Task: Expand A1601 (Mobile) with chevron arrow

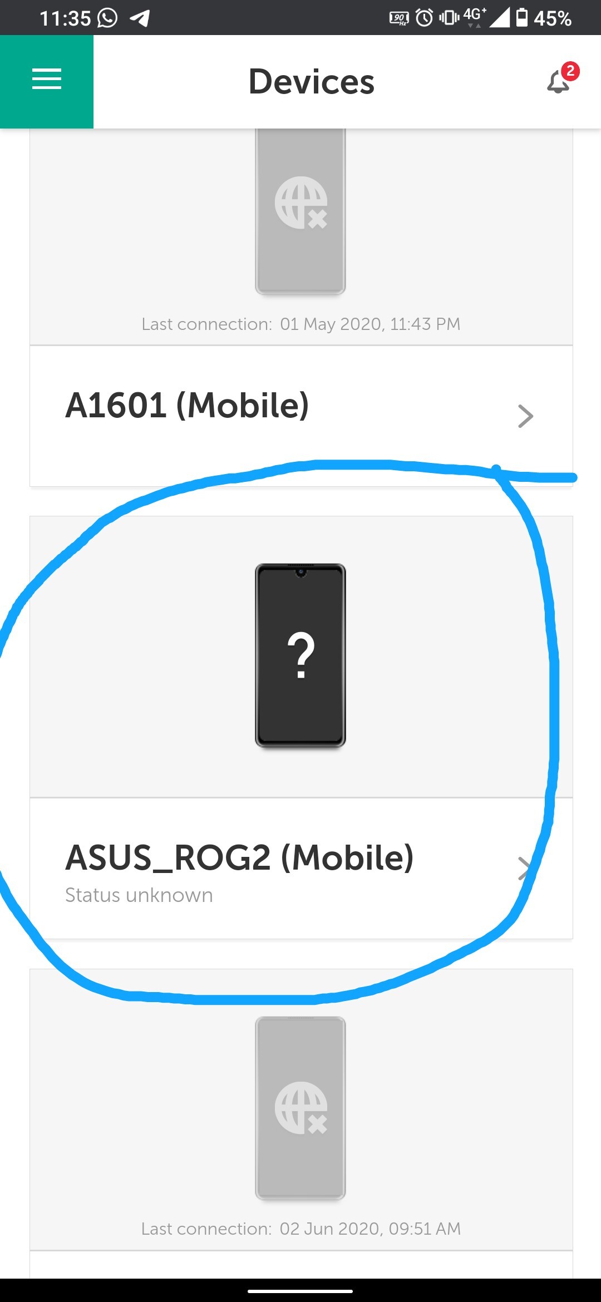Action: (x=525, y=416)
